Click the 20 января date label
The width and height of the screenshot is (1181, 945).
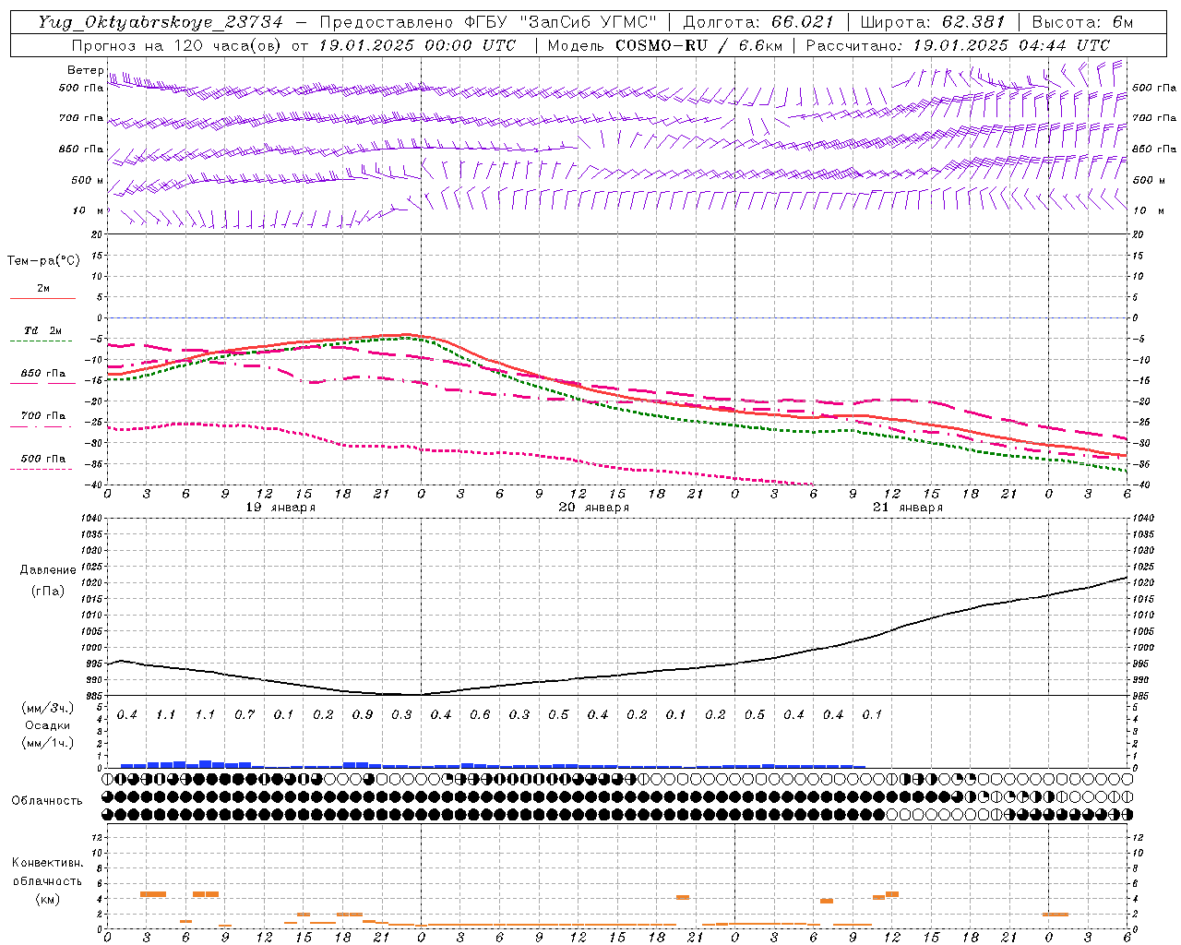click(x=594, y=508)
